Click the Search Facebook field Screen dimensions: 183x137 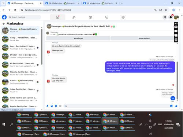(25, 17)
